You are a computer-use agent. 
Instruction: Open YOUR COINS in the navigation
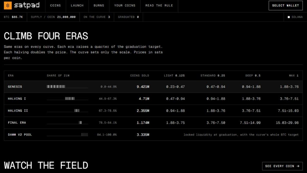[125, 5]
